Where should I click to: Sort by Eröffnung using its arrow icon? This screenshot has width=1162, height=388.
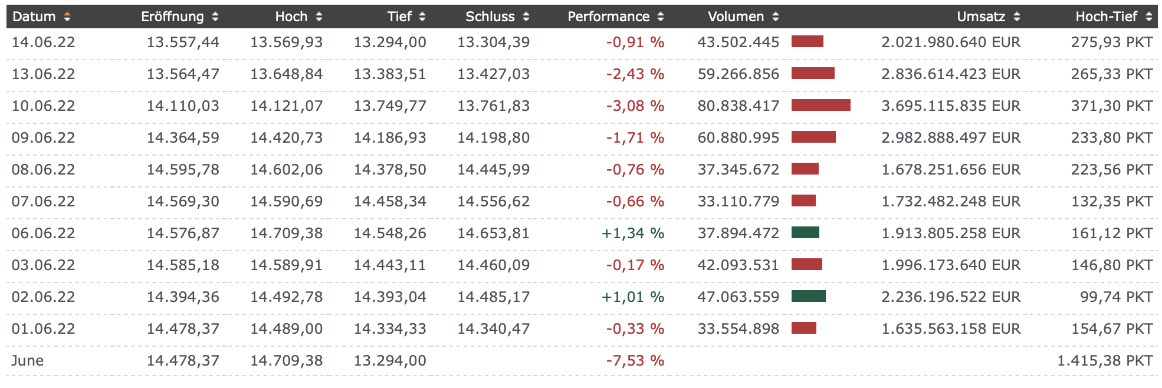pos(215,17)
